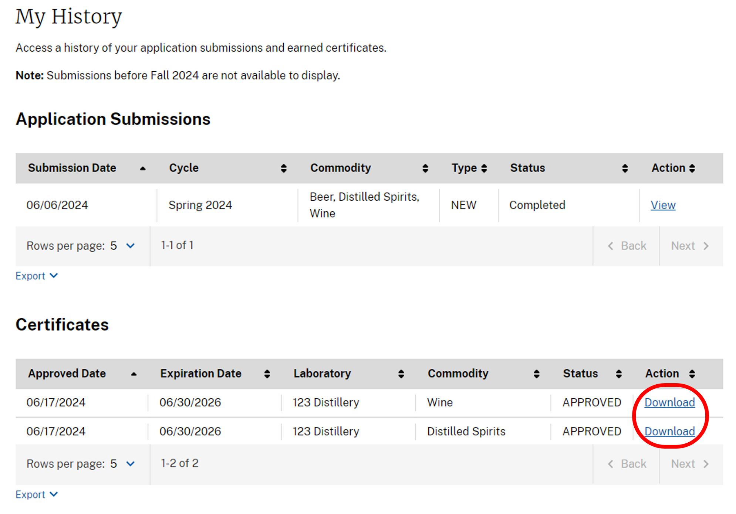Sort submissions by Submission Date arrow
This screenshot has height=514, width=736.
point(143,169)
